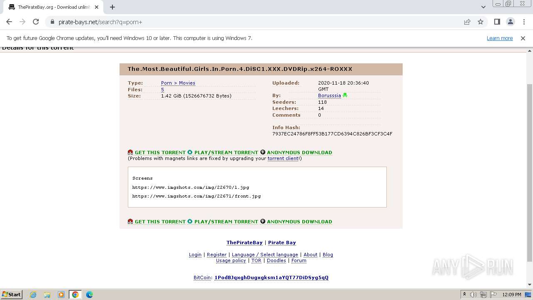Screen dimensions: 533x300
Task: Go back to previous page
Action: [9, 22]
